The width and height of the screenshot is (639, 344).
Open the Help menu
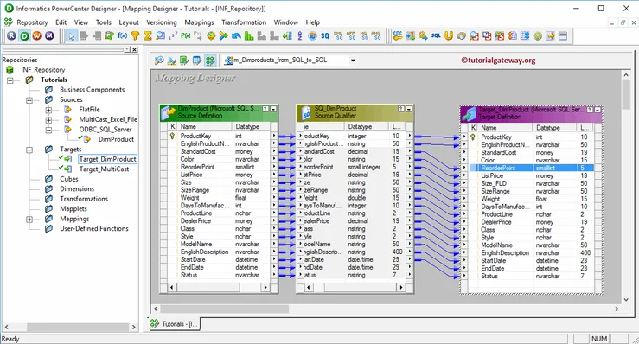[x=312, y=22]
